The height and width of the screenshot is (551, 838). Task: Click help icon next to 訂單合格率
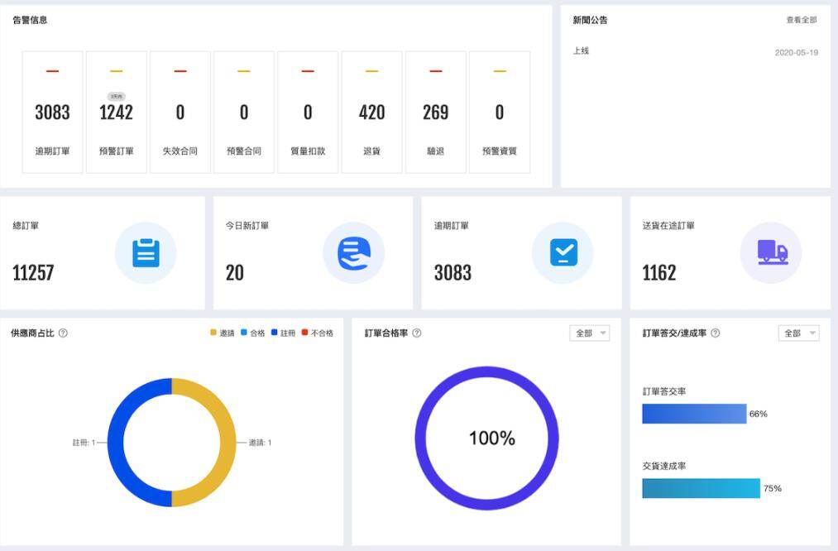(x=417, y=333)
